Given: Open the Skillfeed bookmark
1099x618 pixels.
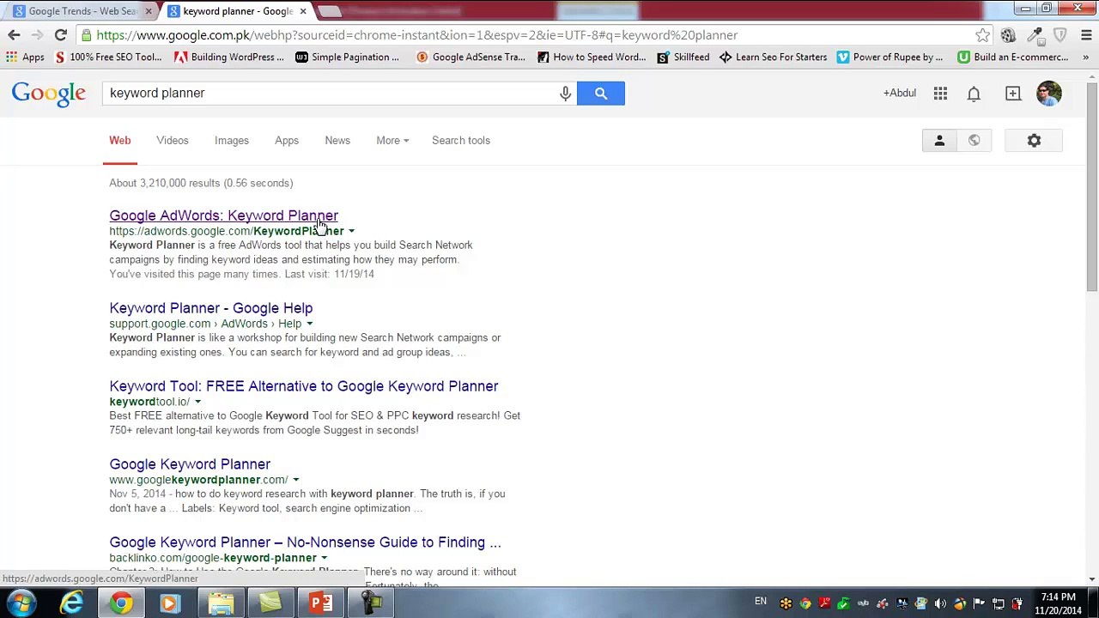Looking at the screenshot, I should coord(683,58).
